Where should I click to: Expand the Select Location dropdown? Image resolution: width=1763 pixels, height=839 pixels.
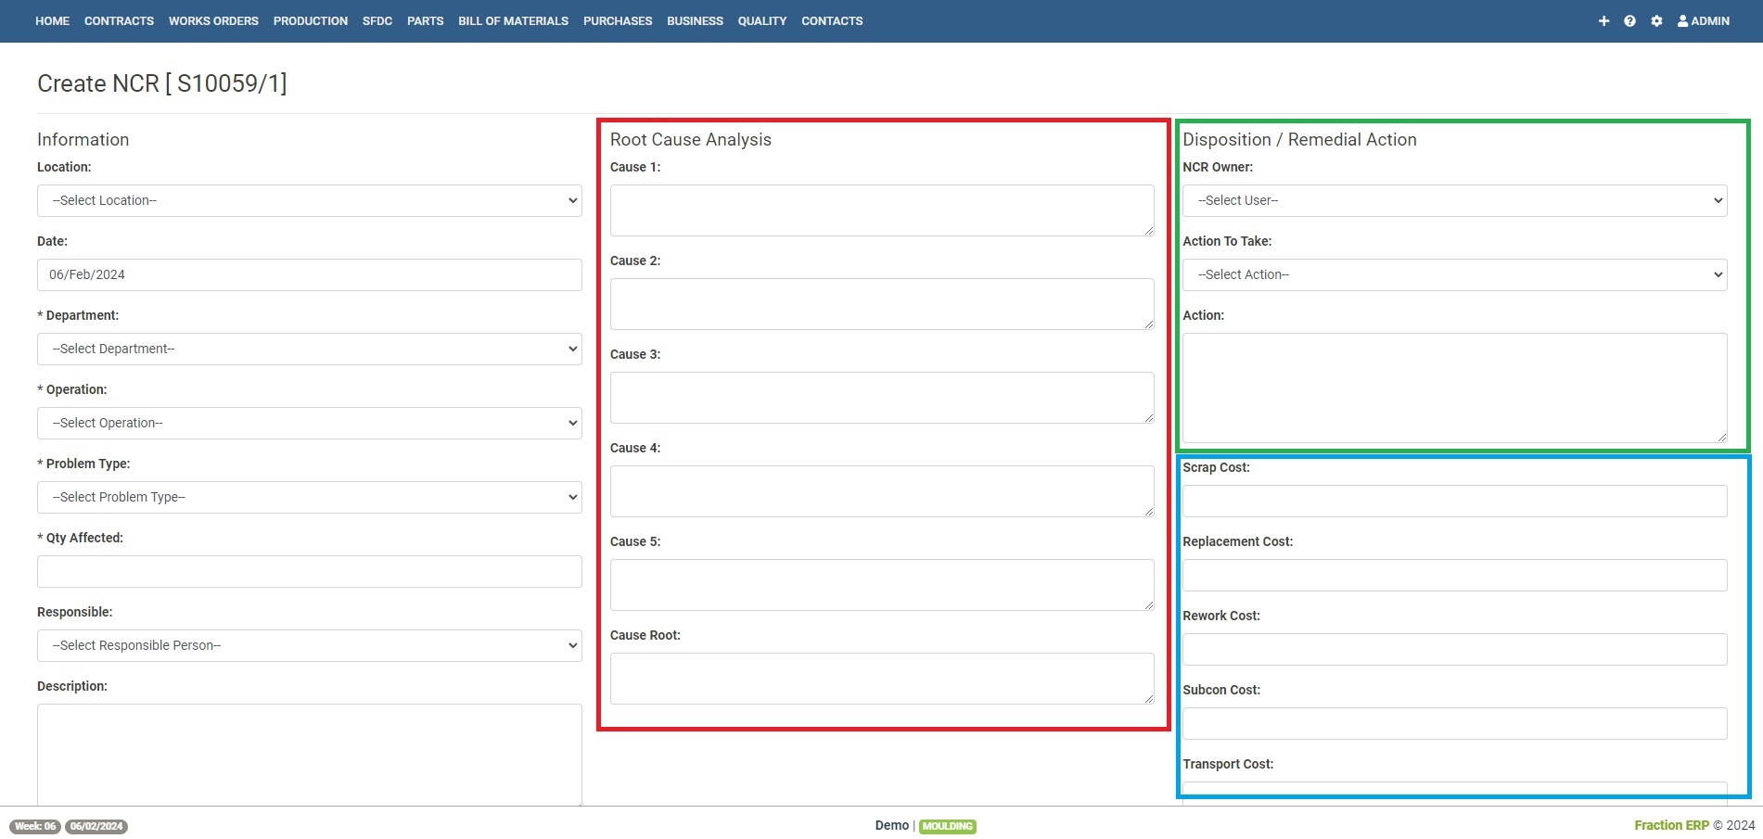(x=309, y=201)
